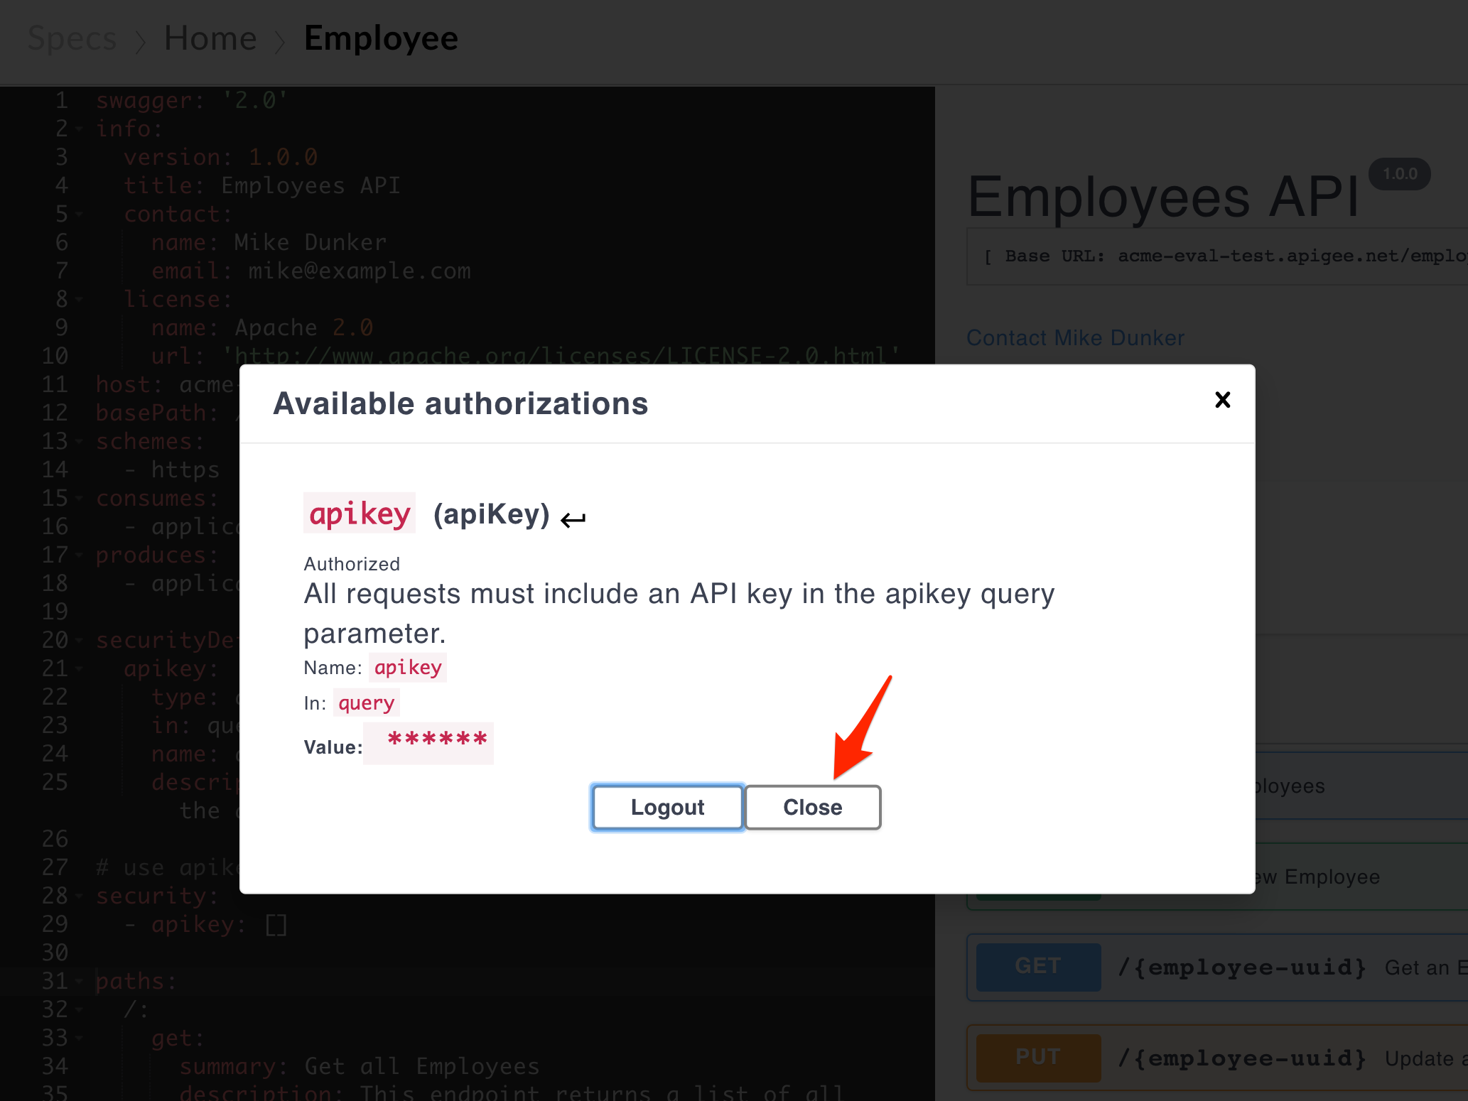Open Contact Mike Dunker link
The width and height of the screenshot is (1468, 1101).
click(1075, 337)
